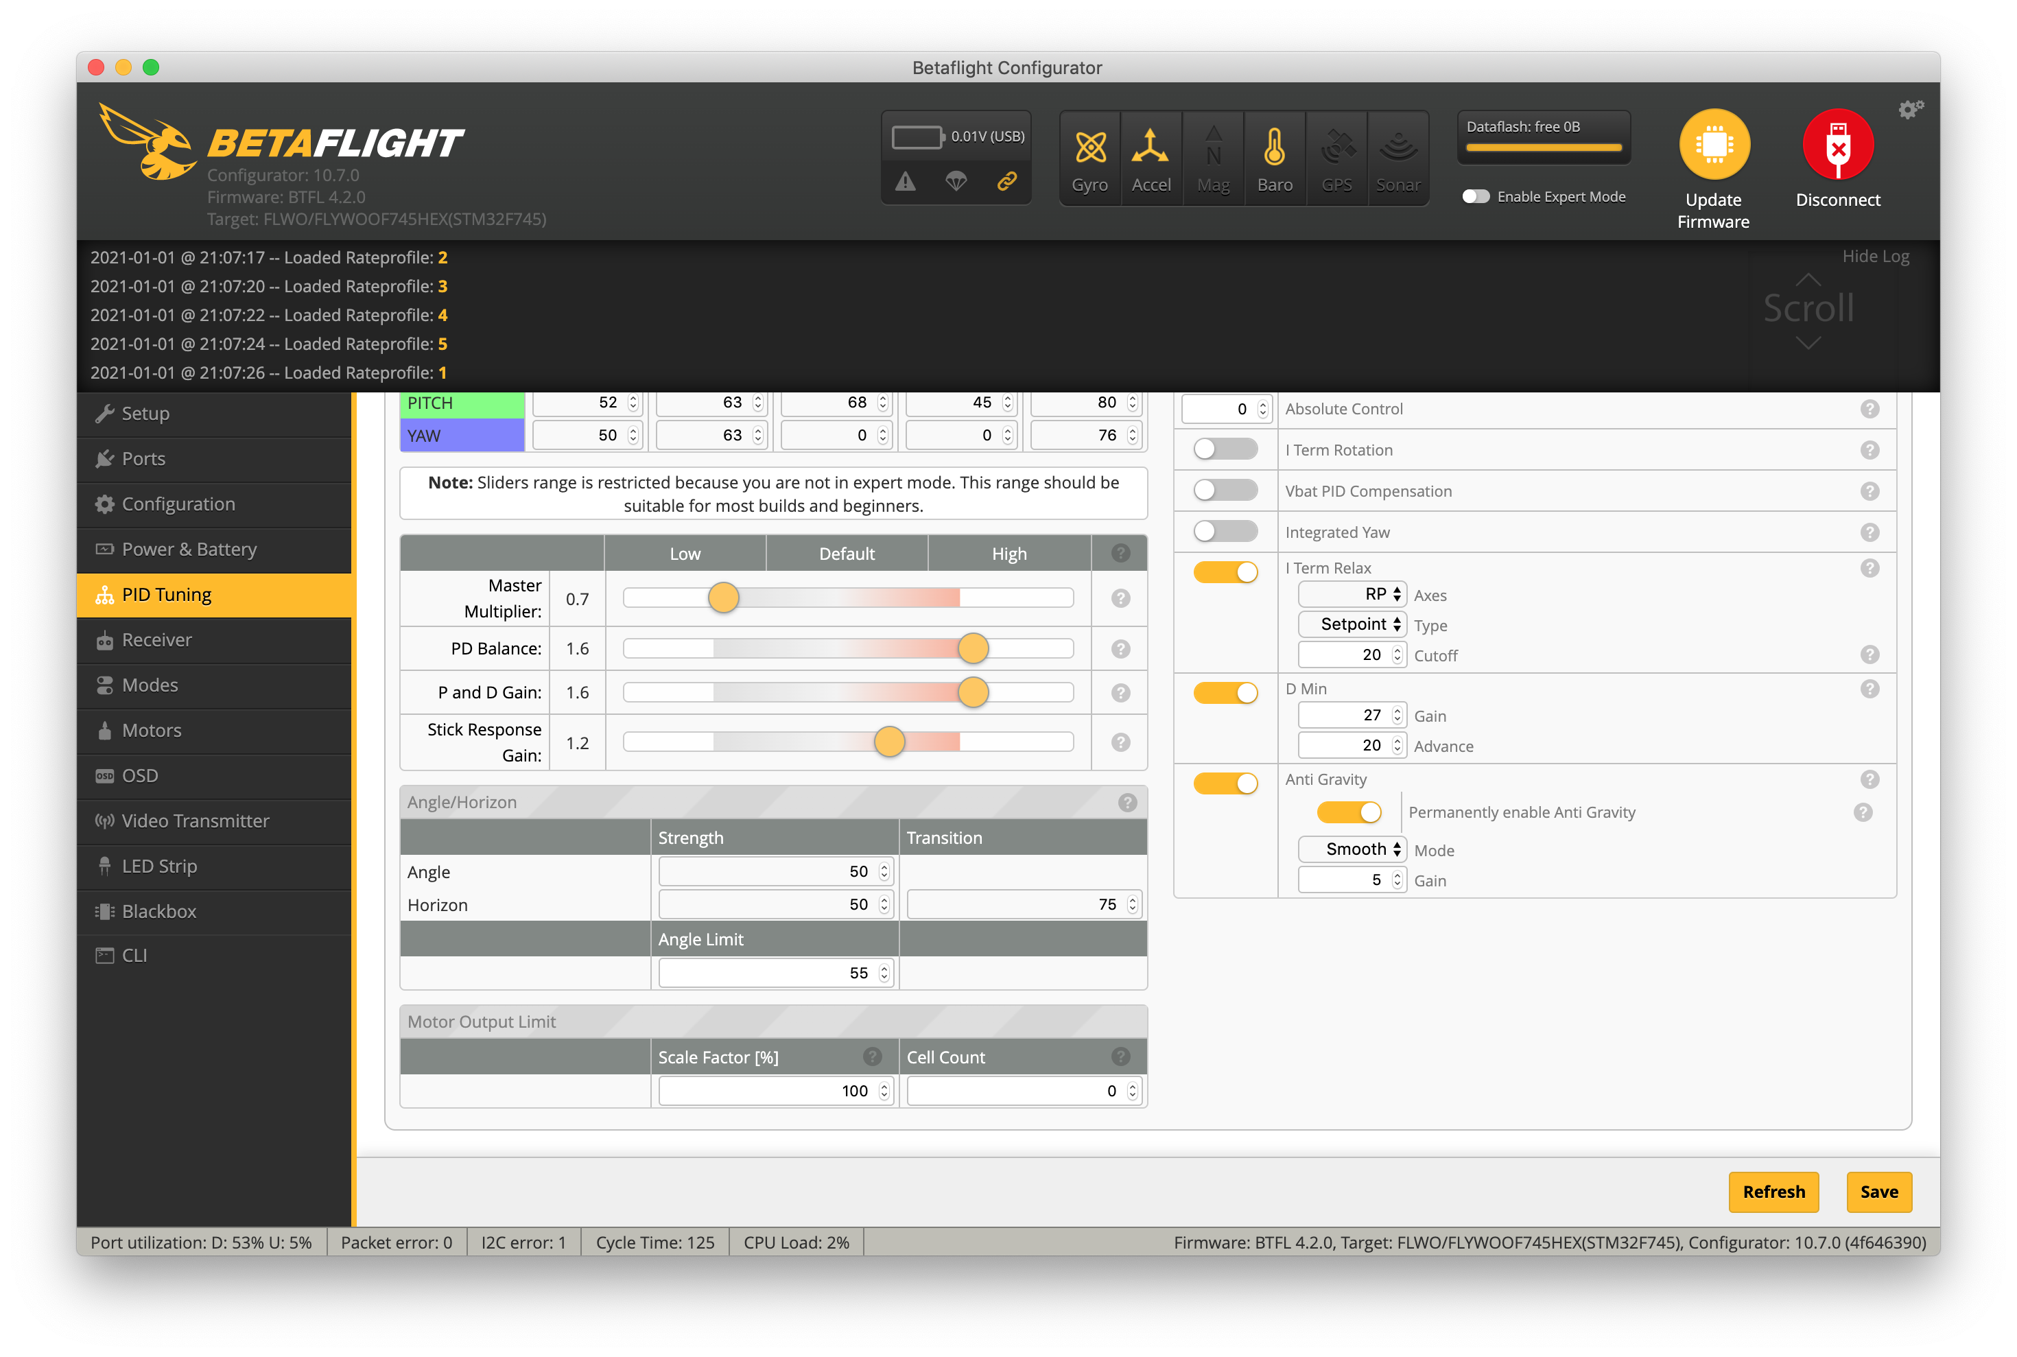Viewport: 2017px width, 1357px height.
Task: Open the Anti Gravity Mode dropdown
Action: coord(1351,850)
